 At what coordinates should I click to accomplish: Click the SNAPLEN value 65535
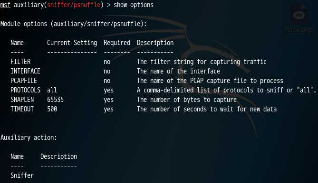[55, 100]
